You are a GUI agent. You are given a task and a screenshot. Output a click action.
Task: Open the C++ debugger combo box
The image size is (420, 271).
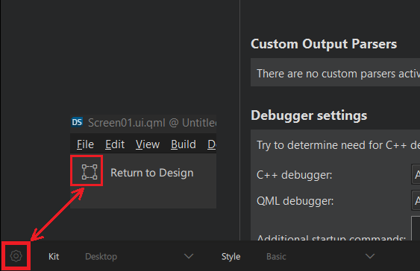coord(416,174)
